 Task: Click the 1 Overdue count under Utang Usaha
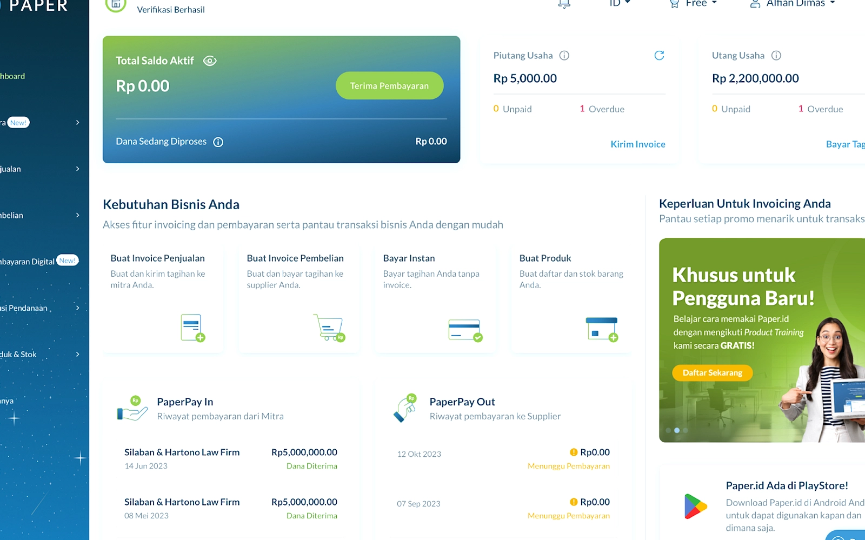tap(821, 109)
